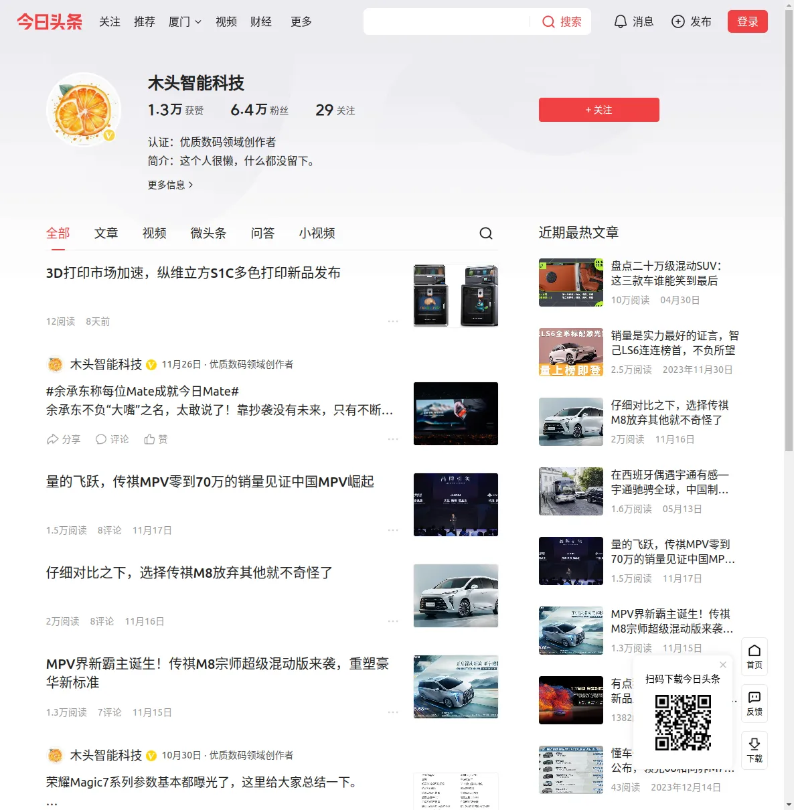Screen dimensions: 794x810
Task: Click the red +关注 follow button
Action: pyautogui.click(x=599, y=110)
